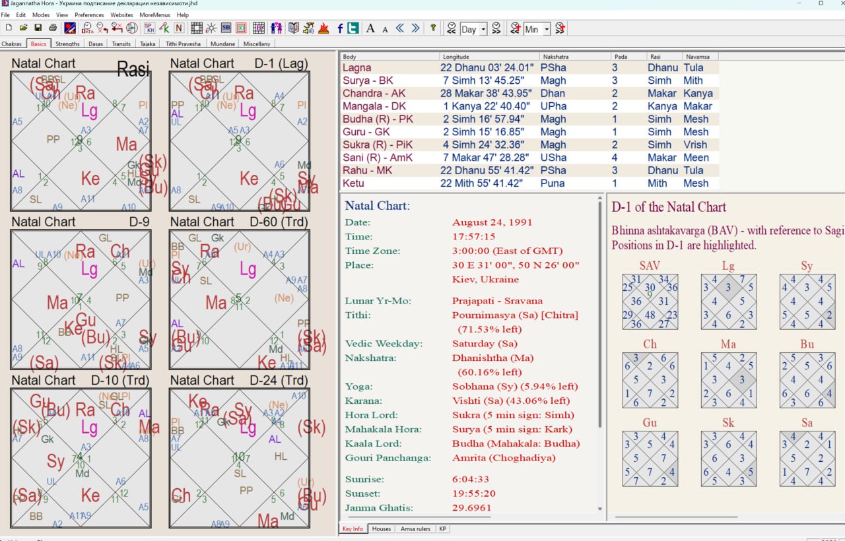Image resolution: width=845 pixels, height=541 pixels.
Task: Click the fire flame toolbar icon
Action: (x=323, y=28)
